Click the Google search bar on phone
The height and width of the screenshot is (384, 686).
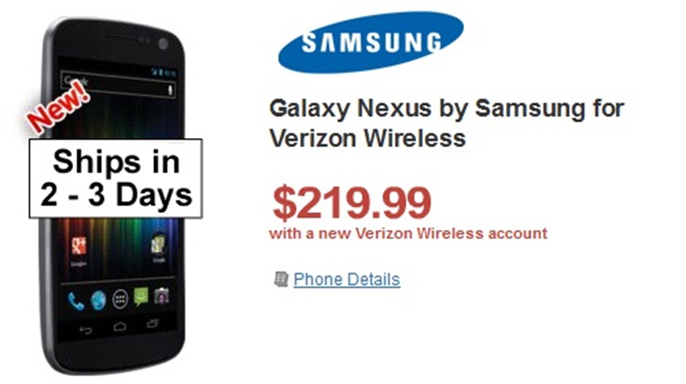pyautogui.click(x=119, y=85)
